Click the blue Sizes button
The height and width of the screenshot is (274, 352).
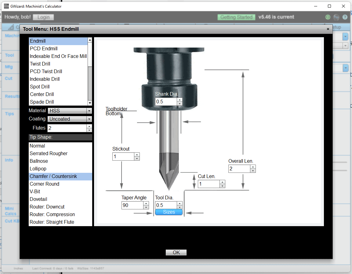[169, 212]
